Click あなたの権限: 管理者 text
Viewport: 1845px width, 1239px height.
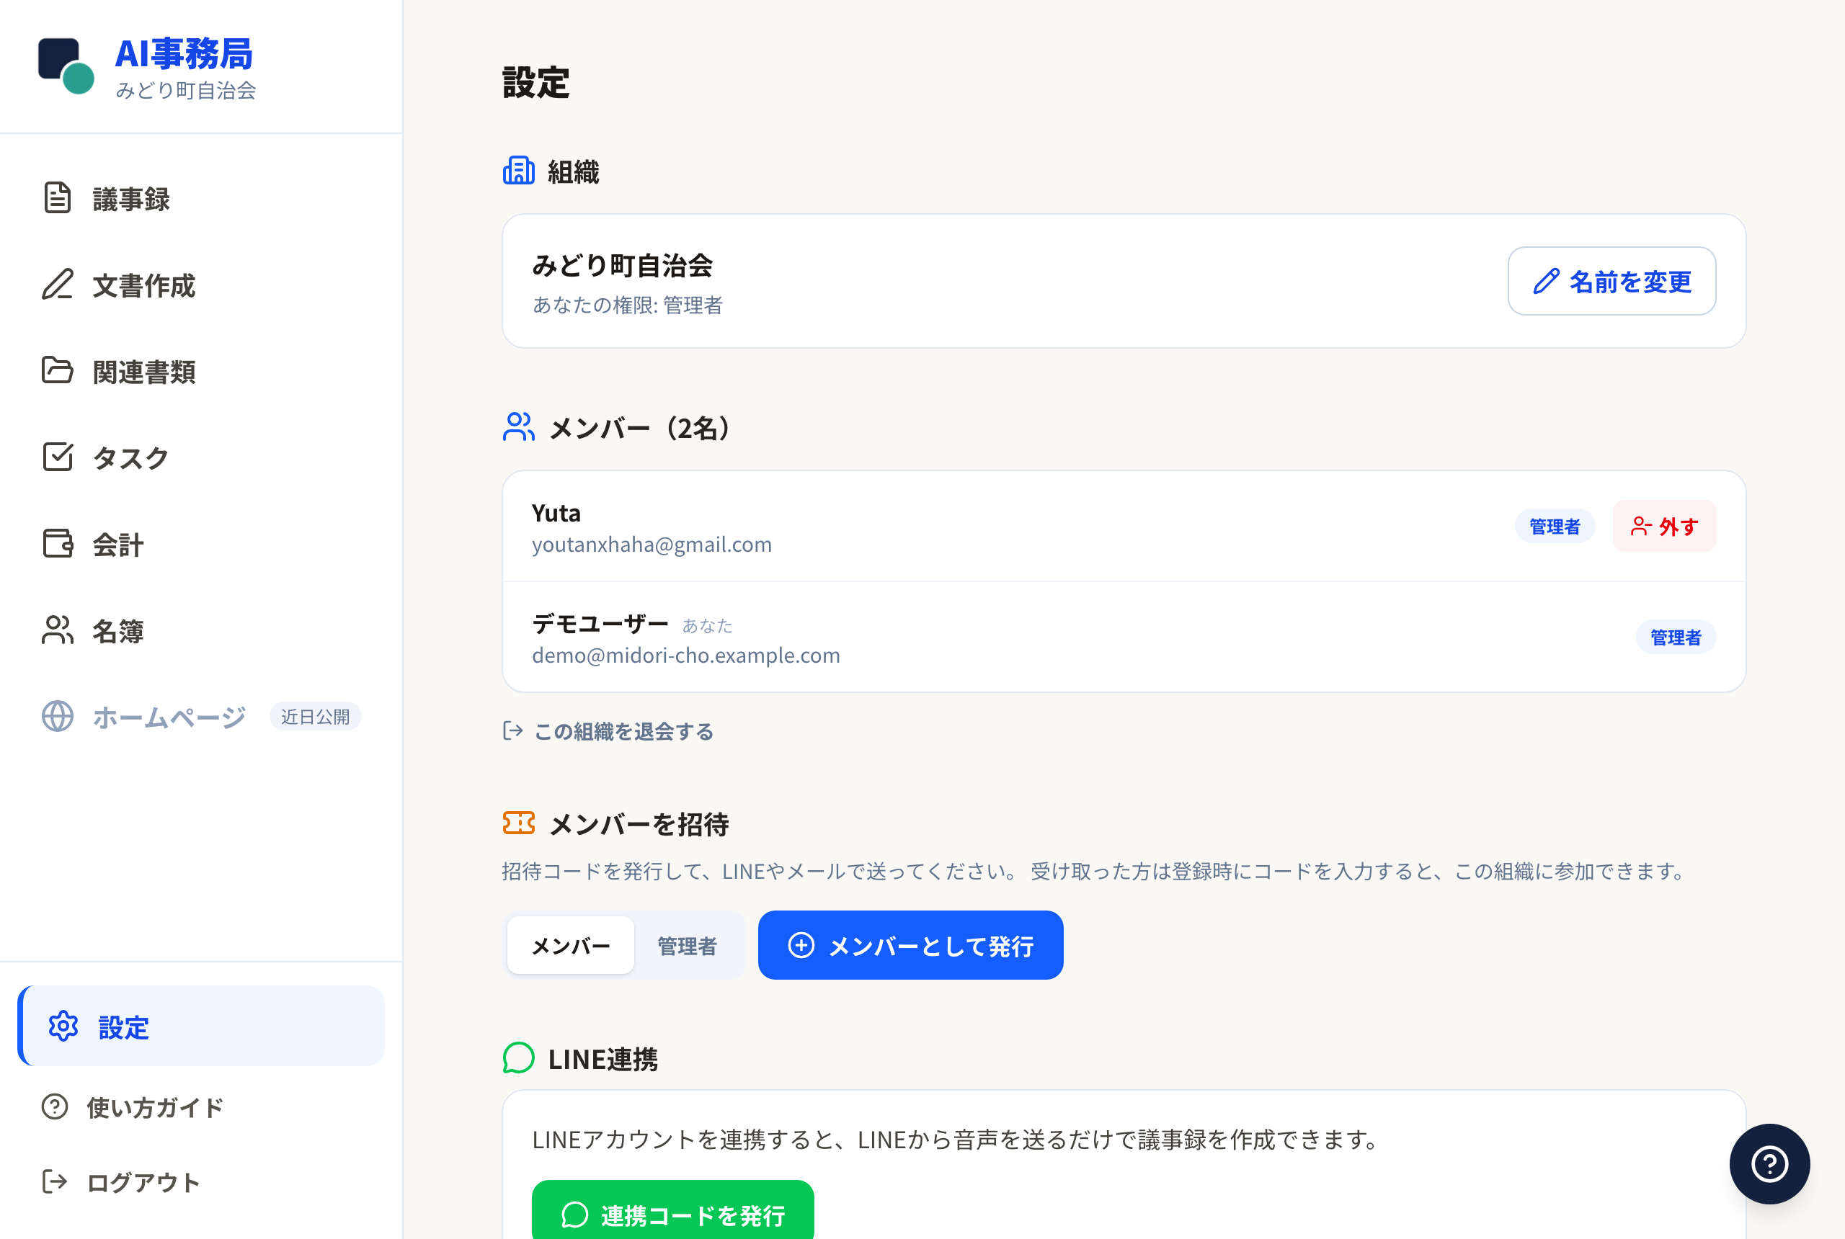pos(628,305)
